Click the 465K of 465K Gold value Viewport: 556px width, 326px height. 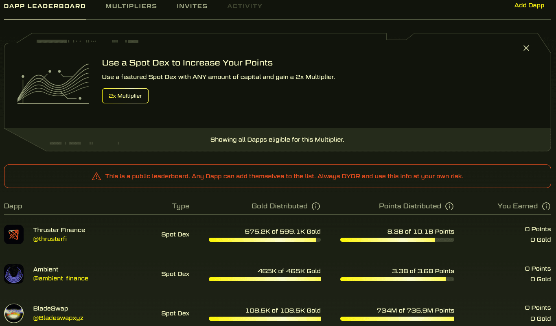289,271
